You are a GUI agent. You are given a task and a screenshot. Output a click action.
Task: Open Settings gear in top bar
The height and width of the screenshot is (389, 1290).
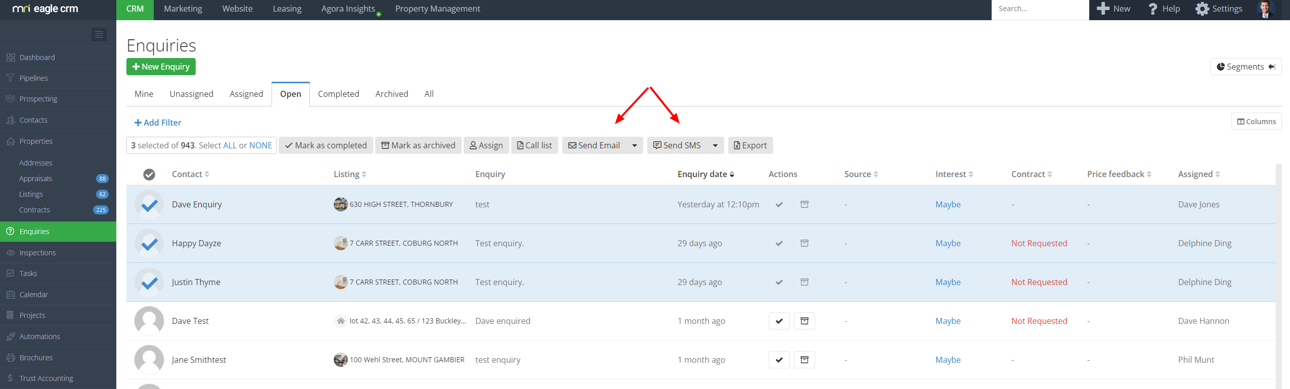click(x=1202, y=9)
